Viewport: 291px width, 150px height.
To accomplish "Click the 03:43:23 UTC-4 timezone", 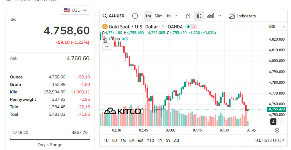I will (270, 140).
